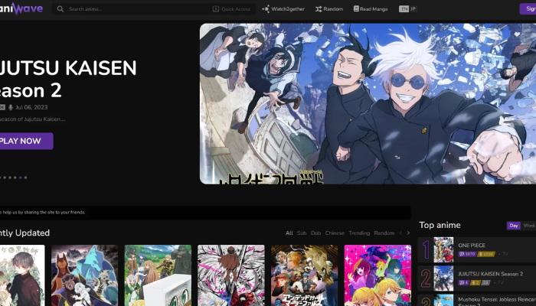Screen dimensions: 536x306
Task: Open JUJUTSU KAISEN Season 2 in Top anime
Action: pyautogui.click(x=491, y=274)
